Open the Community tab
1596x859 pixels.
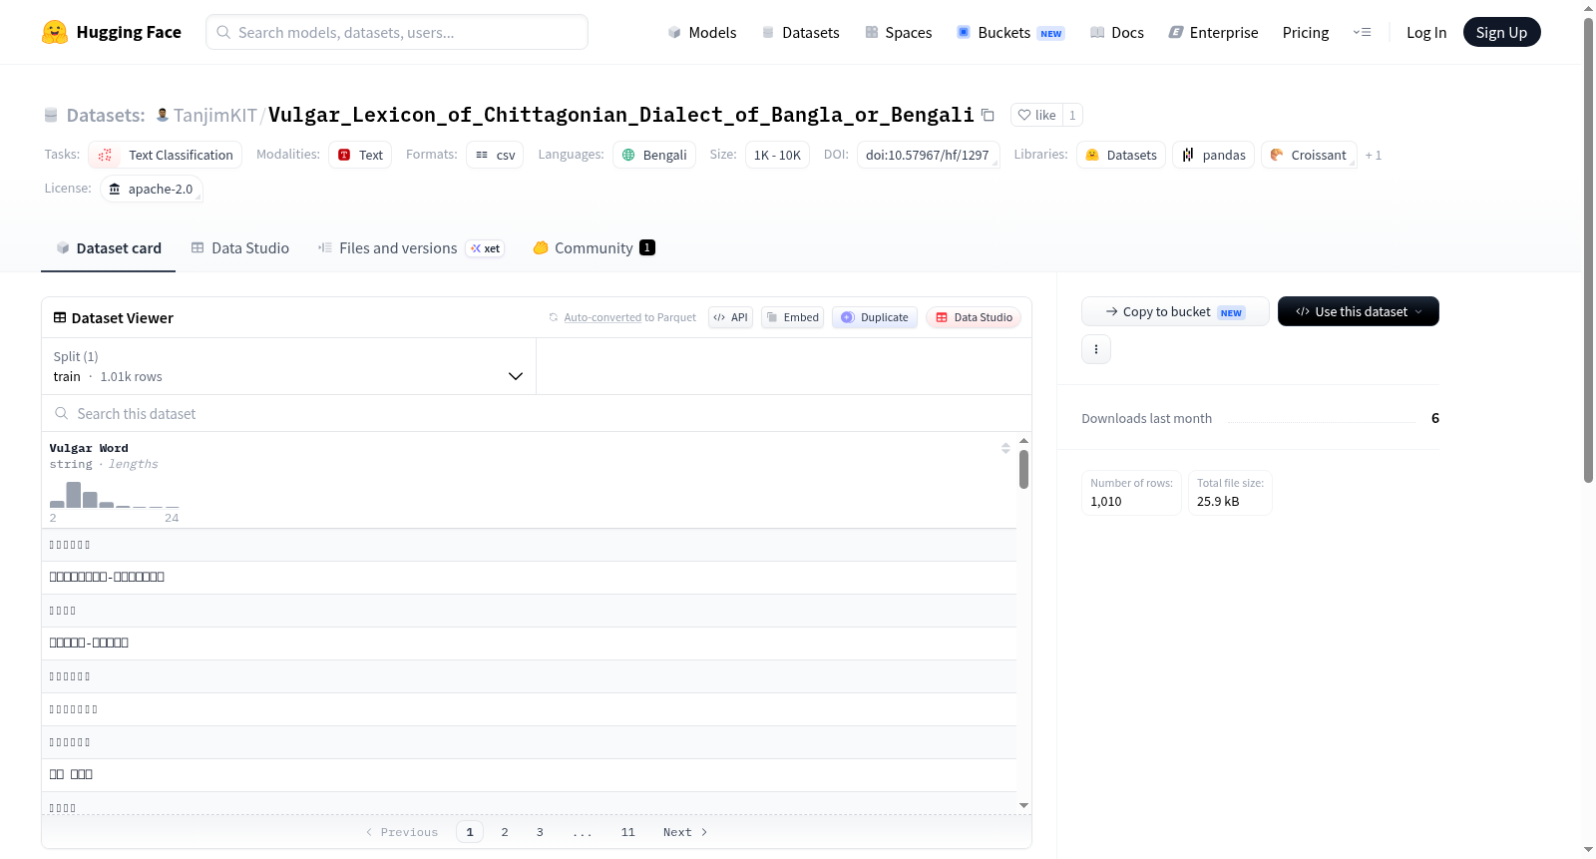594,248
